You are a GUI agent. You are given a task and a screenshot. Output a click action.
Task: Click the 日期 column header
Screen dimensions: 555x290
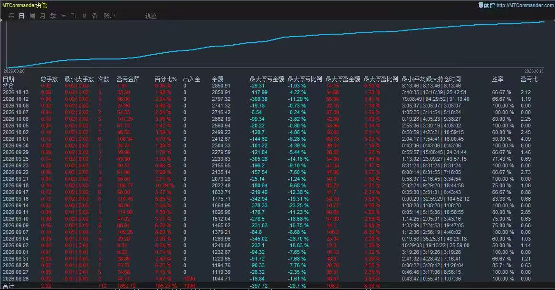click(x=9, y=79)
